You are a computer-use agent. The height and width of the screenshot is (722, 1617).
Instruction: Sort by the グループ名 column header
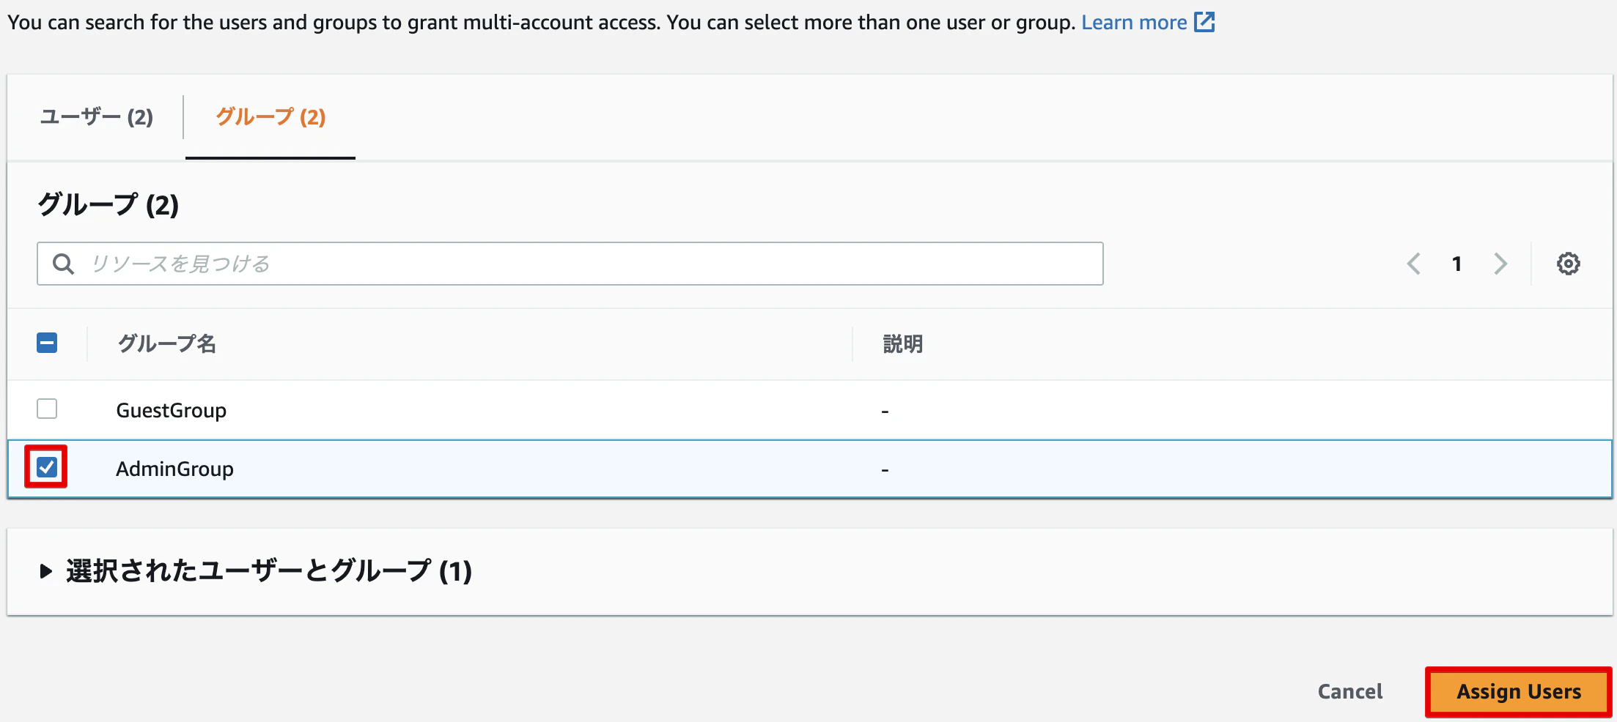tap(167, 343)
